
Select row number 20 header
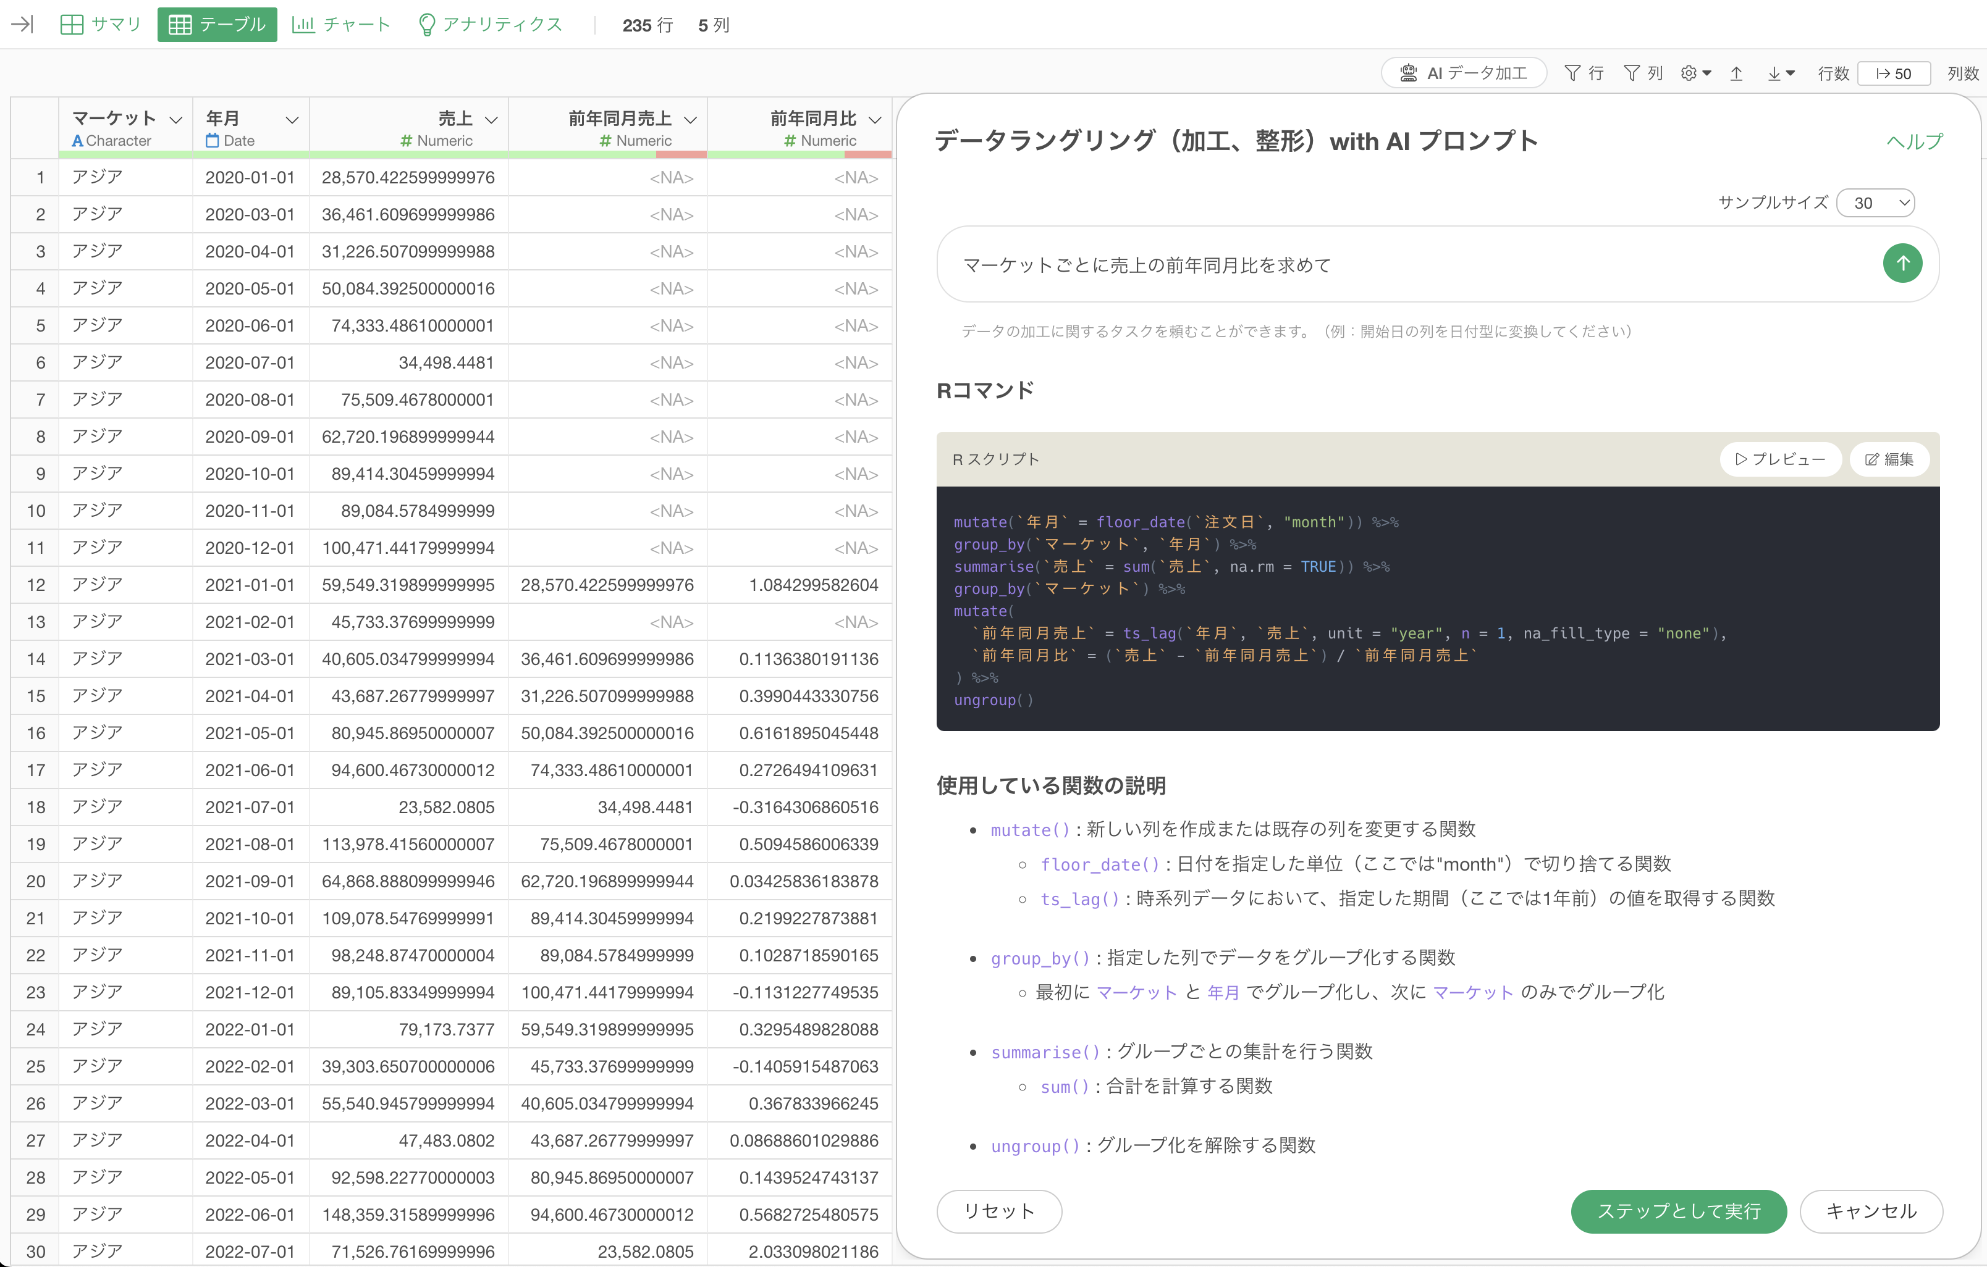tap(35, 881)
